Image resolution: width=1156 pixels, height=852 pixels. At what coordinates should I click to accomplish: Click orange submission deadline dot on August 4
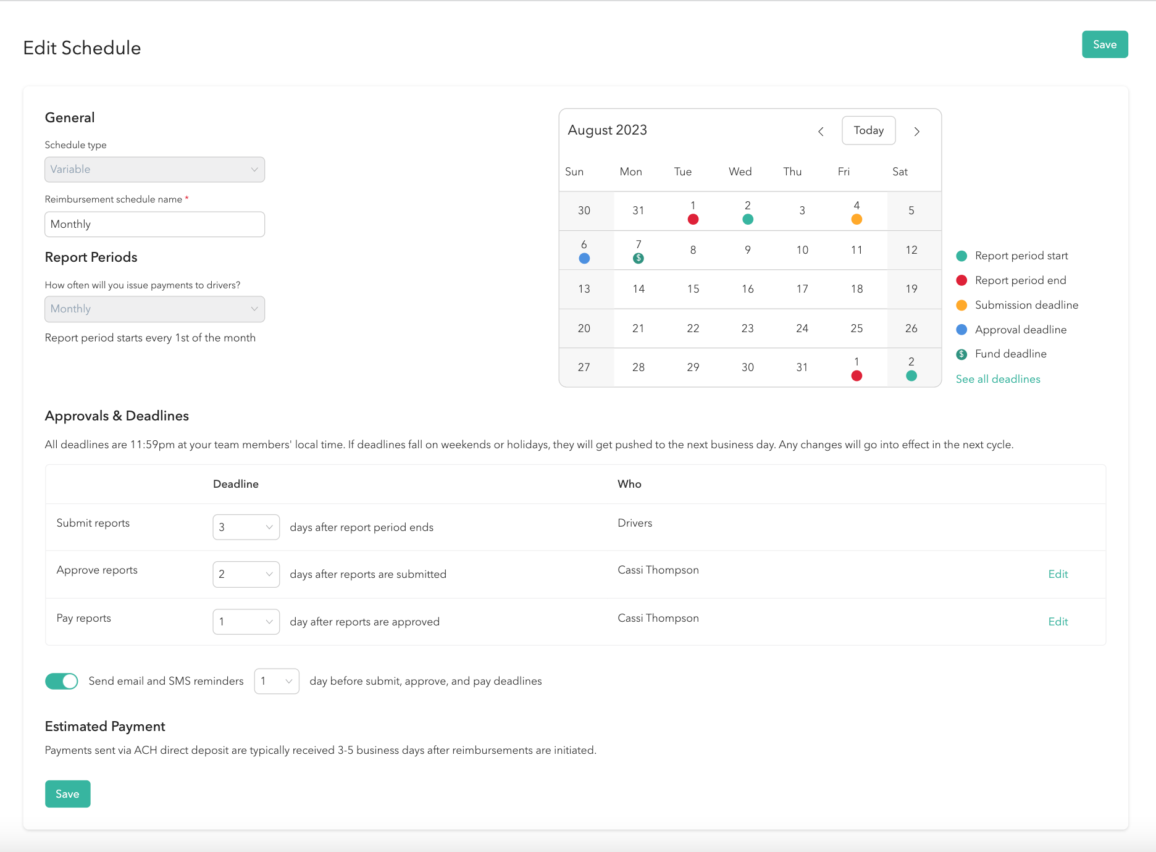coord(857,219)
